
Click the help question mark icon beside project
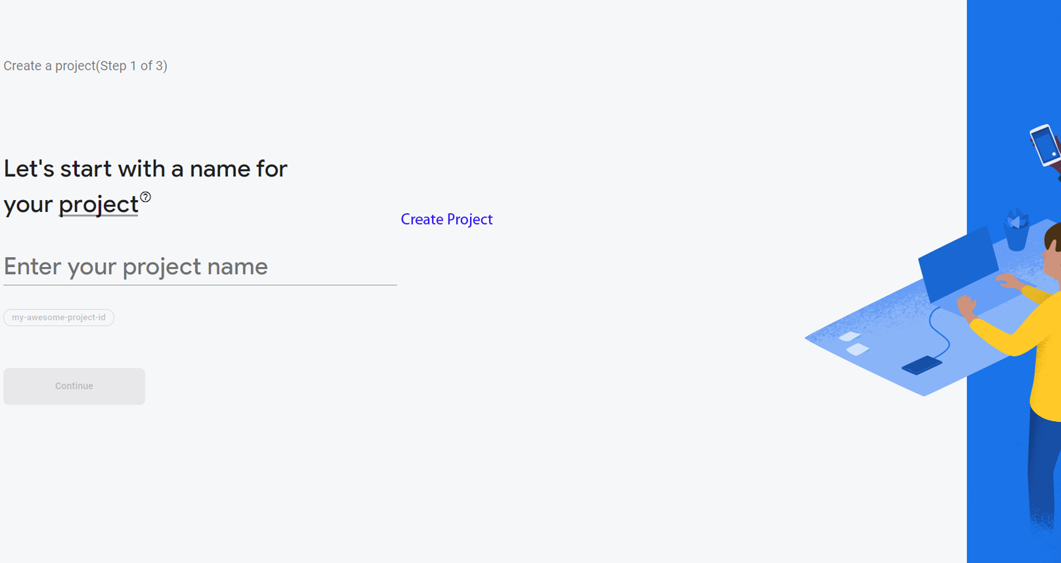(x=145, y=197)
